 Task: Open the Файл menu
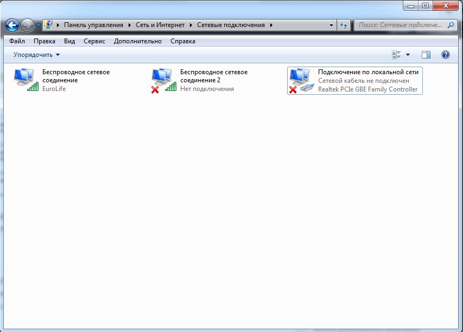(17, 41)
